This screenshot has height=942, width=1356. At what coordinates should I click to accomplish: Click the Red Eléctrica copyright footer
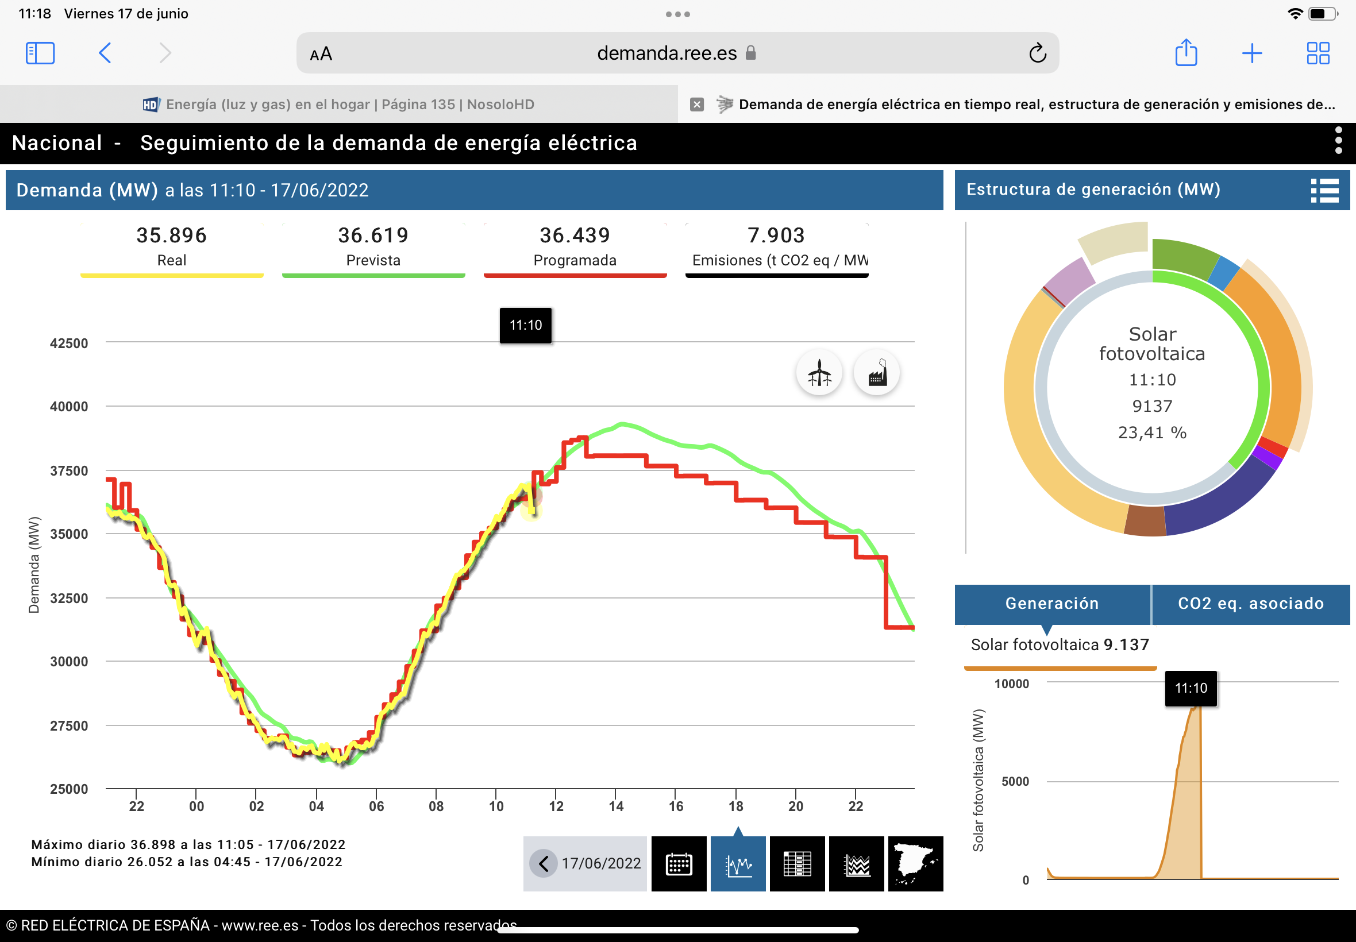261,925
